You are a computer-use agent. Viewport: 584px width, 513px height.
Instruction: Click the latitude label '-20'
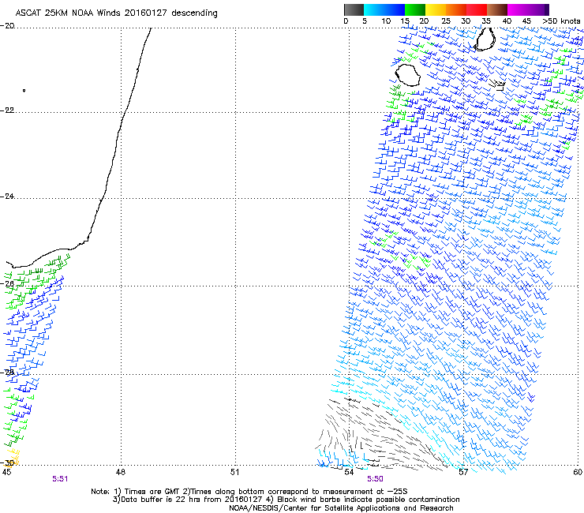[7, 26]
